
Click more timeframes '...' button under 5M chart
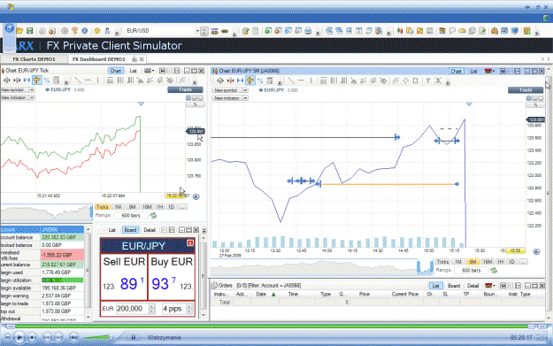[524, 262]
